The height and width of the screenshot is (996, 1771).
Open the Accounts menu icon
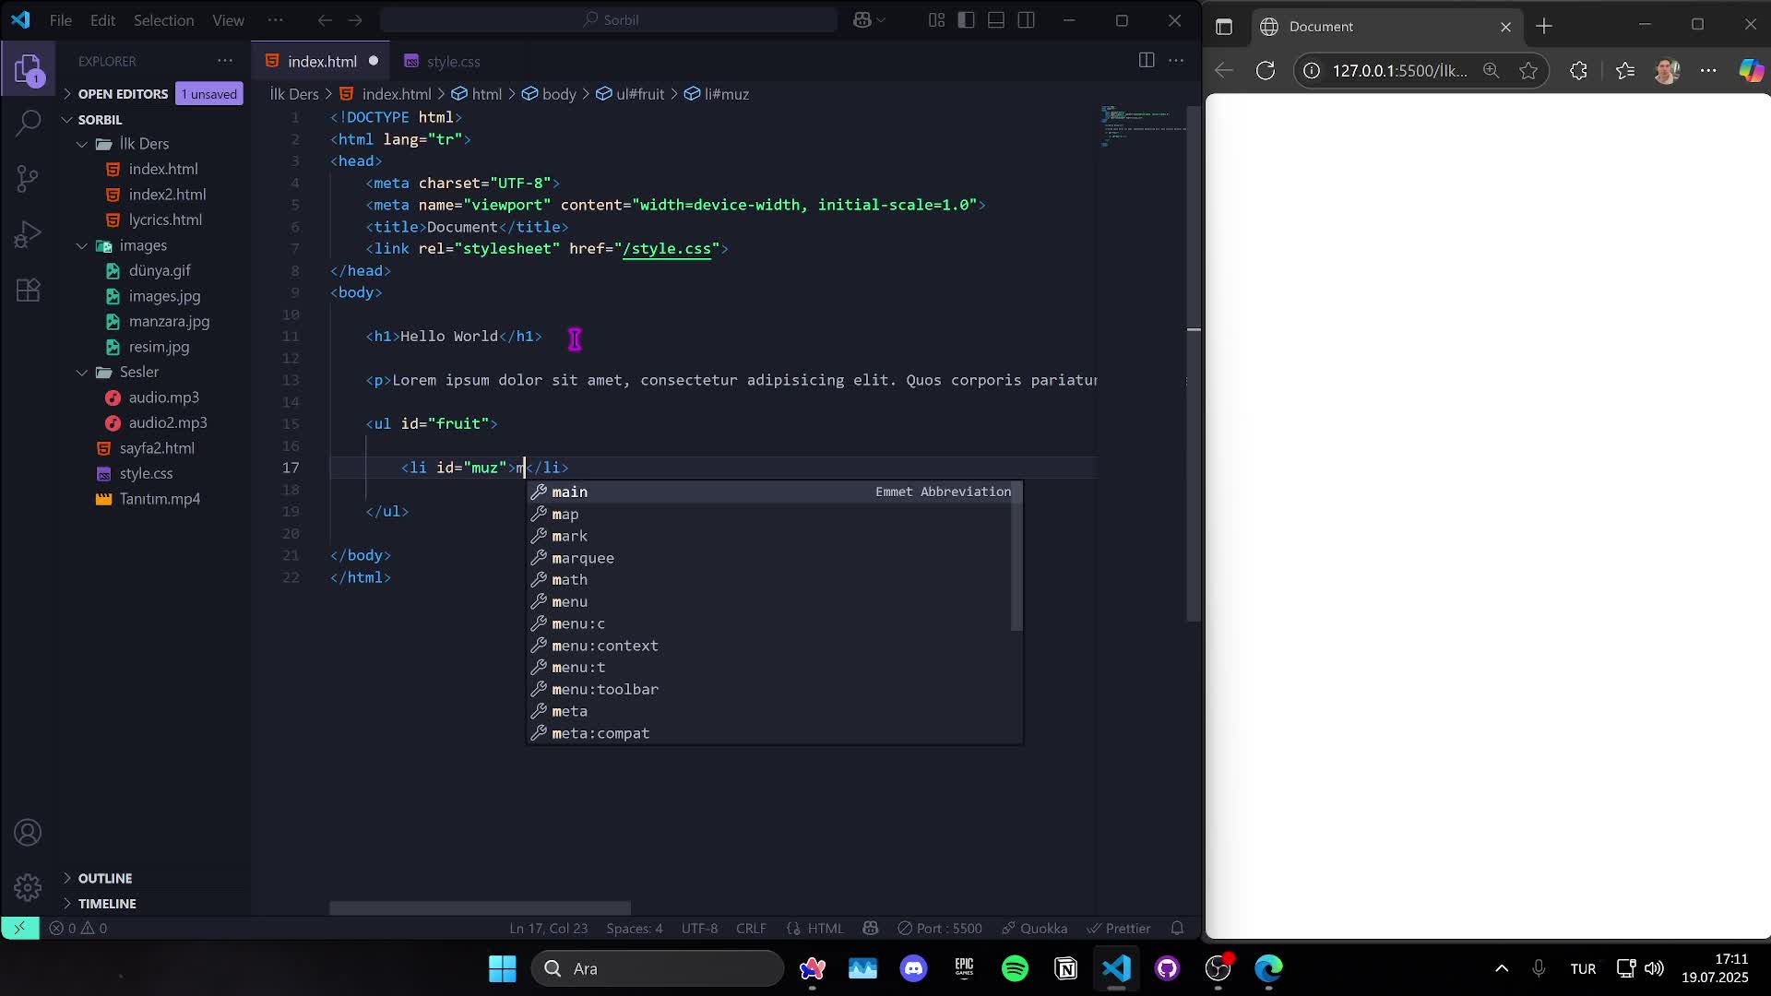tap(28, 833)
